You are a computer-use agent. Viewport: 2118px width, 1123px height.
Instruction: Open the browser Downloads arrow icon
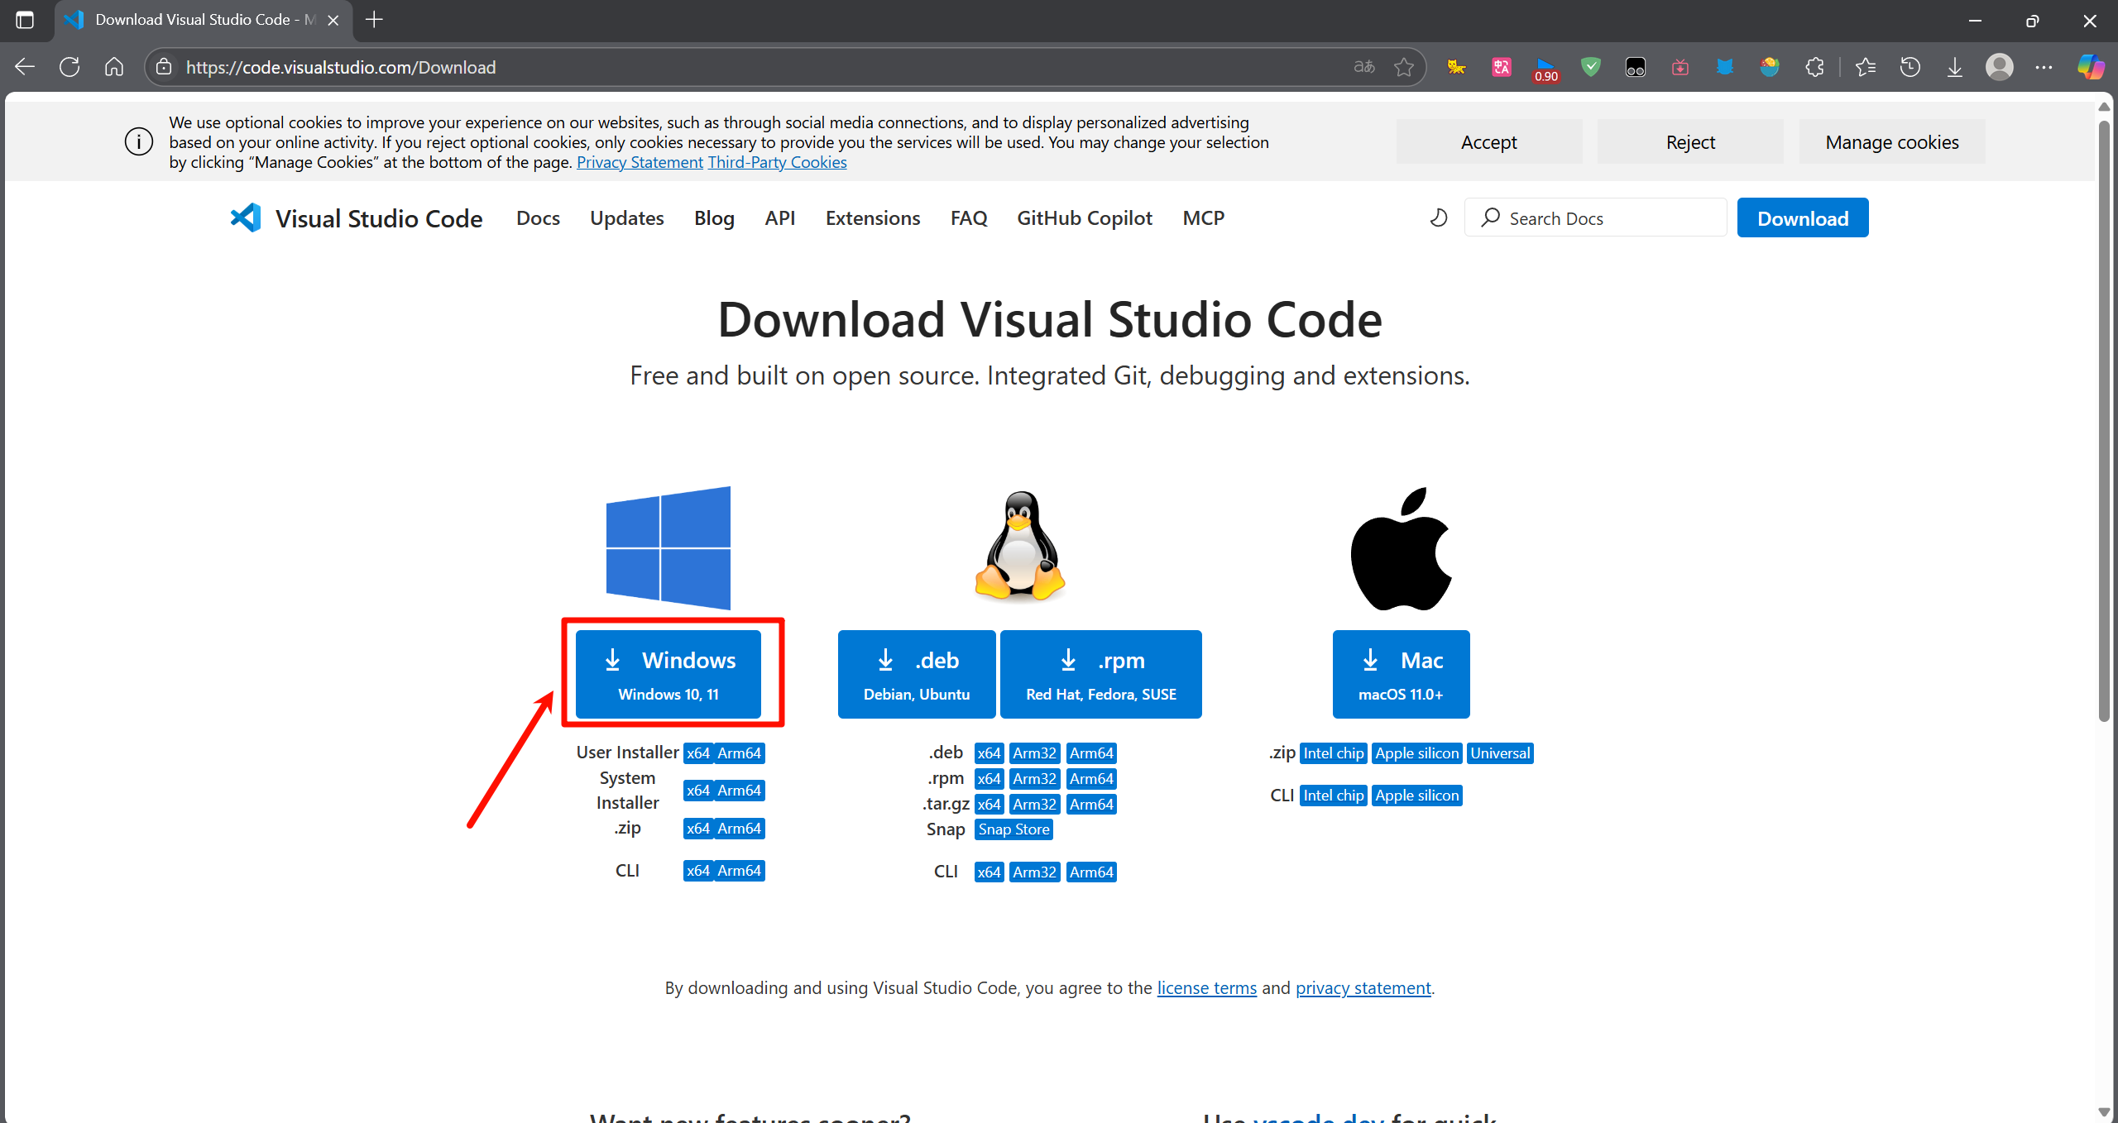tap(1955, 67)
